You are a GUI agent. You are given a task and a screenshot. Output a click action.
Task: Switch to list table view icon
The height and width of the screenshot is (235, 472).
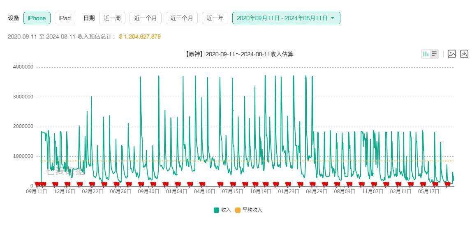pos(434,54)
